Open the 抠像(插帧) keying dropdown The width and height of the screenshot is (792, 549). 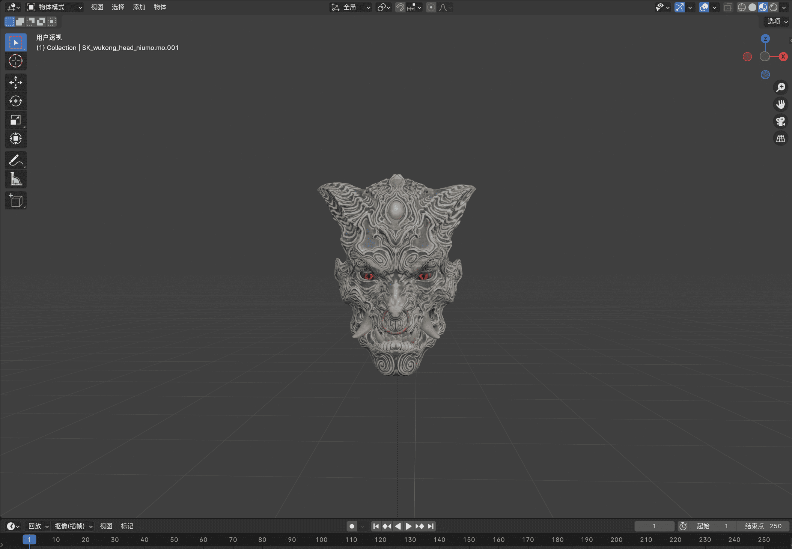(73, 526)
